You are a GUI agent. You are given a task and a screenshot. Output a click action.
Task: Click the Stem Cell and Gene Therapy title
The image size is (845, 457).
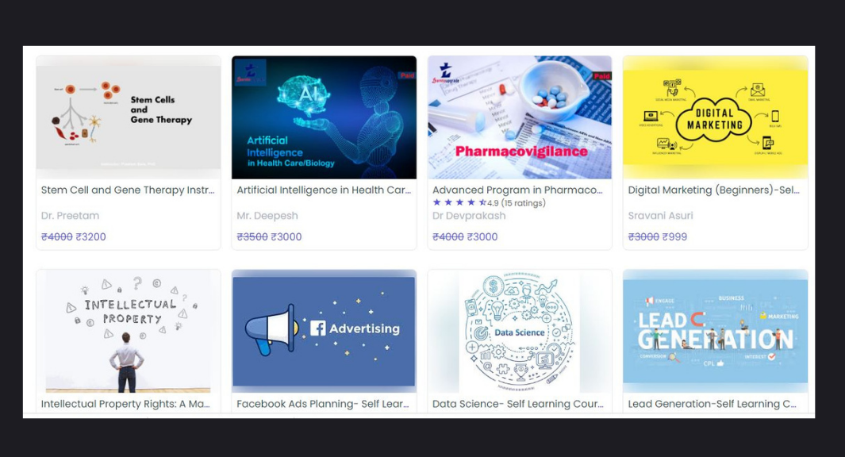(128, 190)
